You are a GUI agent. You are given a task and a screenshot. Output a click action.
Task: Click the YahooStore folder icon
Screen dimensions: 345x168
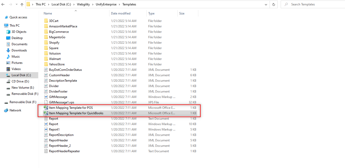46,64
